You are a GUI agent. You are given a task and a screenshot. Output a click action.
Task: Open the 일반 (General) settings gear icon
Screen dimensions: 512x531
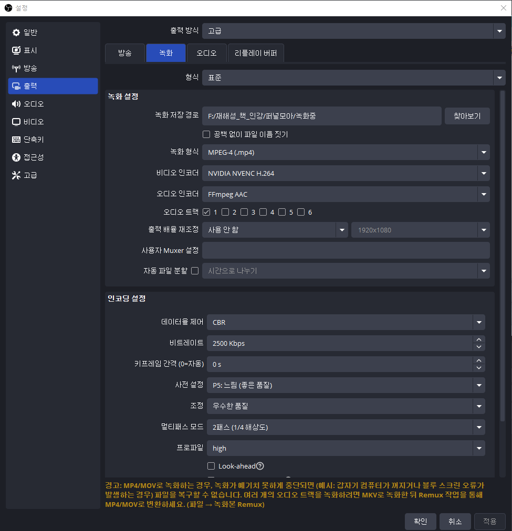pos(16,33)
